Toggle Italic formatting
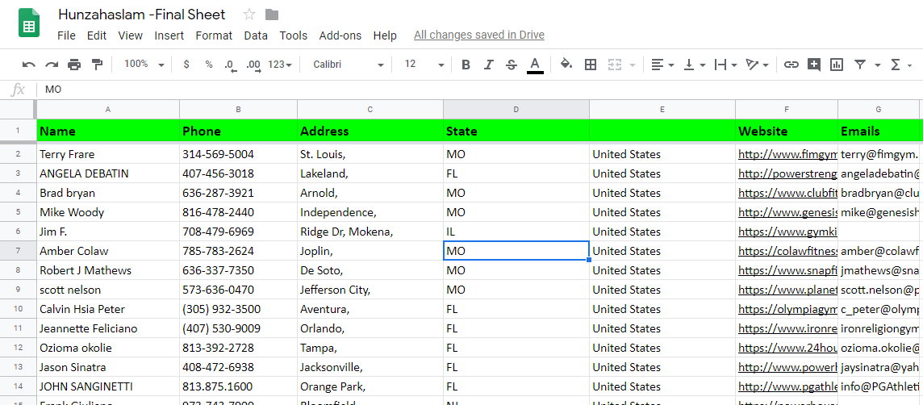Screen dimensions: 923x405 488,65
